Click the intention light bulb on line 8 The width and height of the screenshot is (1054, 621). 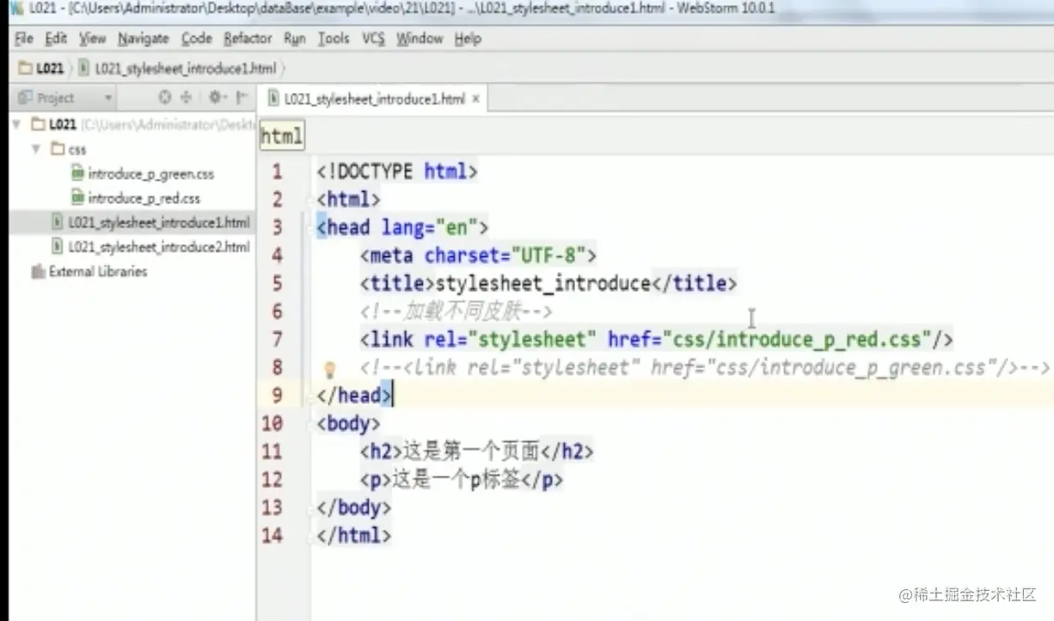click(328, 370)
